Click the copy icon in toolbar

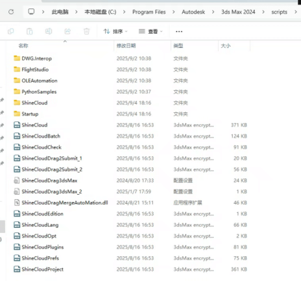point(10,32)
